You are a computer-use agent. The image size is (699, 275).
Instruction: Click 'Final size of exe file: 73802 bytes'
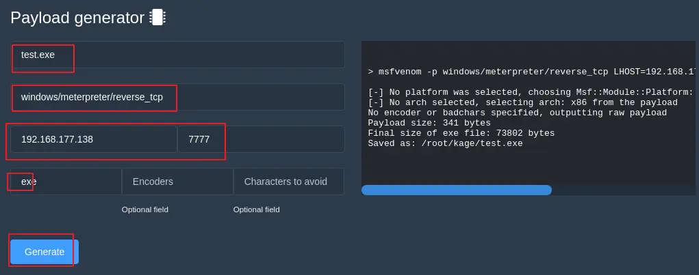click(x=461, y=133)
